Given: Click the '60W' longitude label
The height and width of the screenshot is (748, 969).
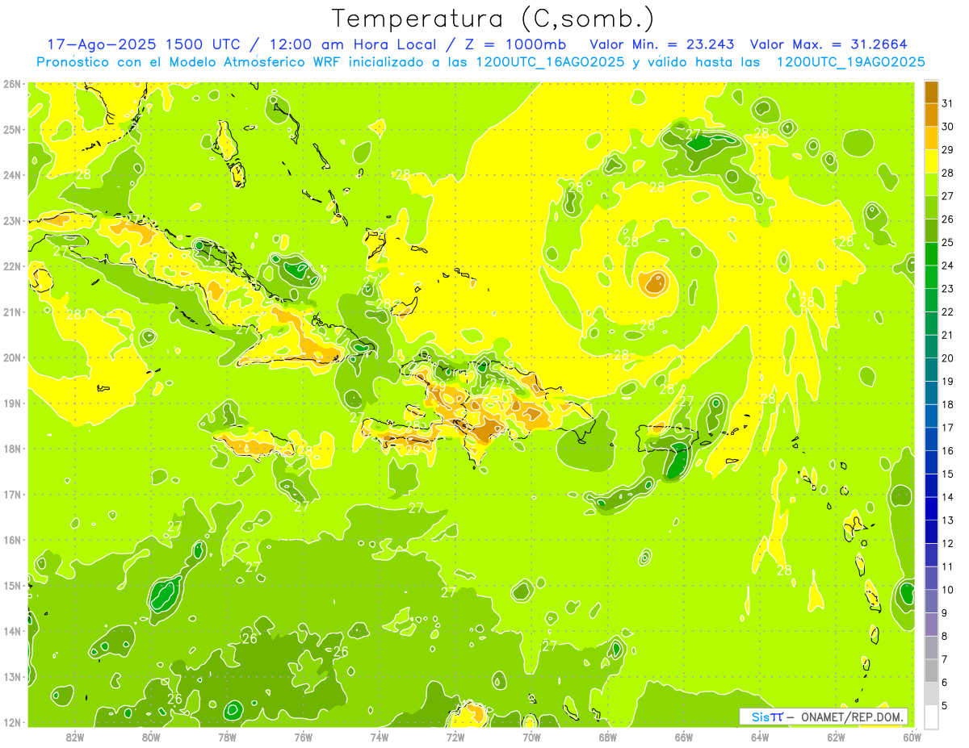Looking at the screenshot, I should point(912,738).
